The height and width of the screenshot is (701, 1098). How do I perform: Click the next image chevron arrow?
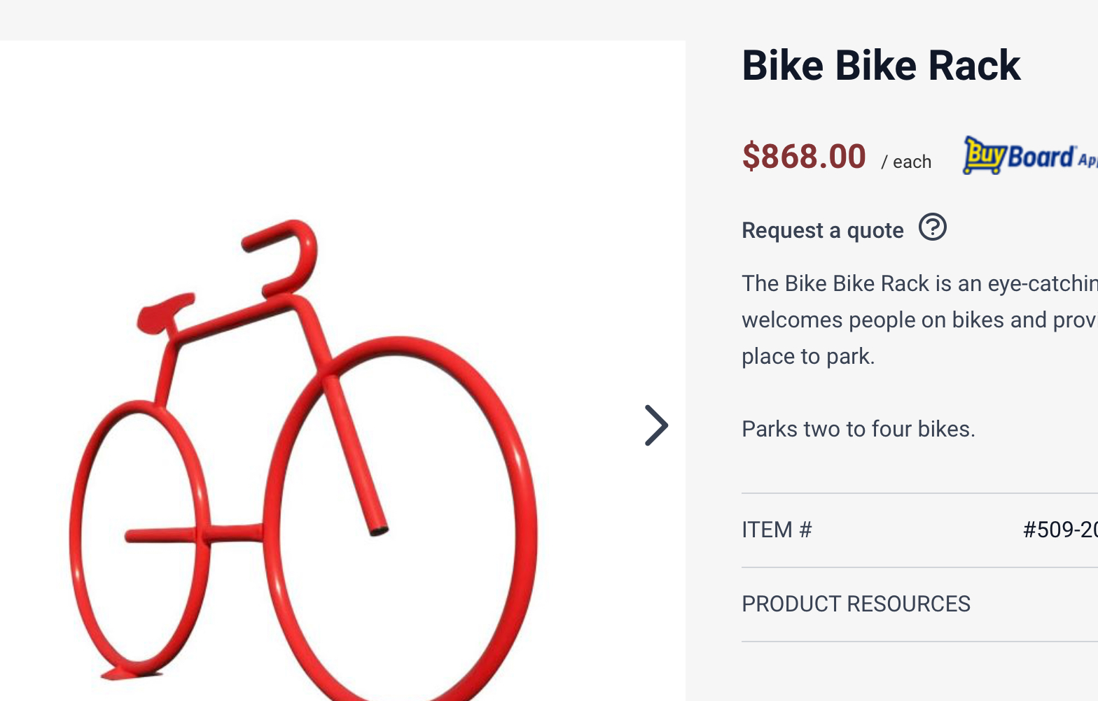tap(656, 425)
